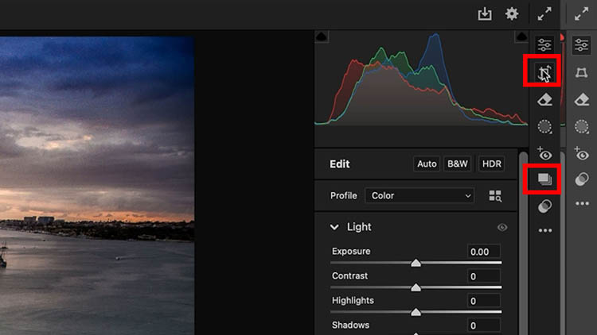Click the Auto button in Edit header
This screenshot has height=335, width=597.
427,164
